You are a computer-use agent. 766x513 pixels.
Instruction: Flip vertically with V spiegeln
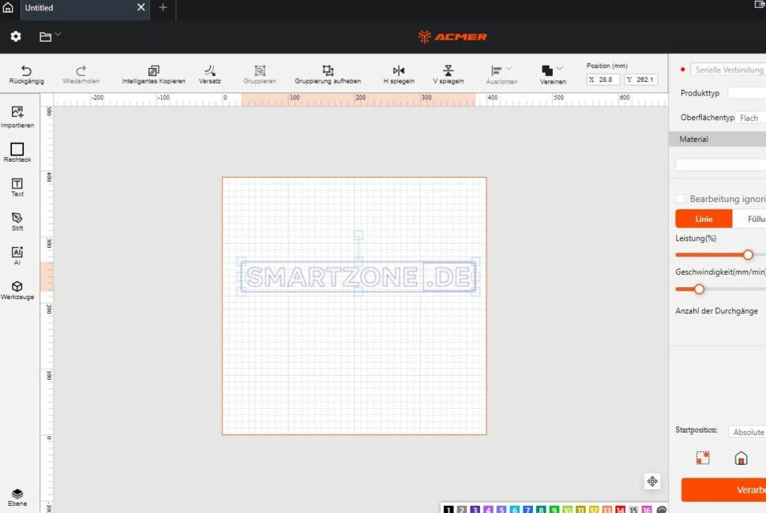tap(448, 75)
